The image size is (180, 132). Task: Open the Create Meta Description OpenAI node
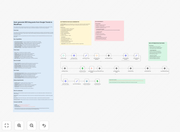click(164, 68)
